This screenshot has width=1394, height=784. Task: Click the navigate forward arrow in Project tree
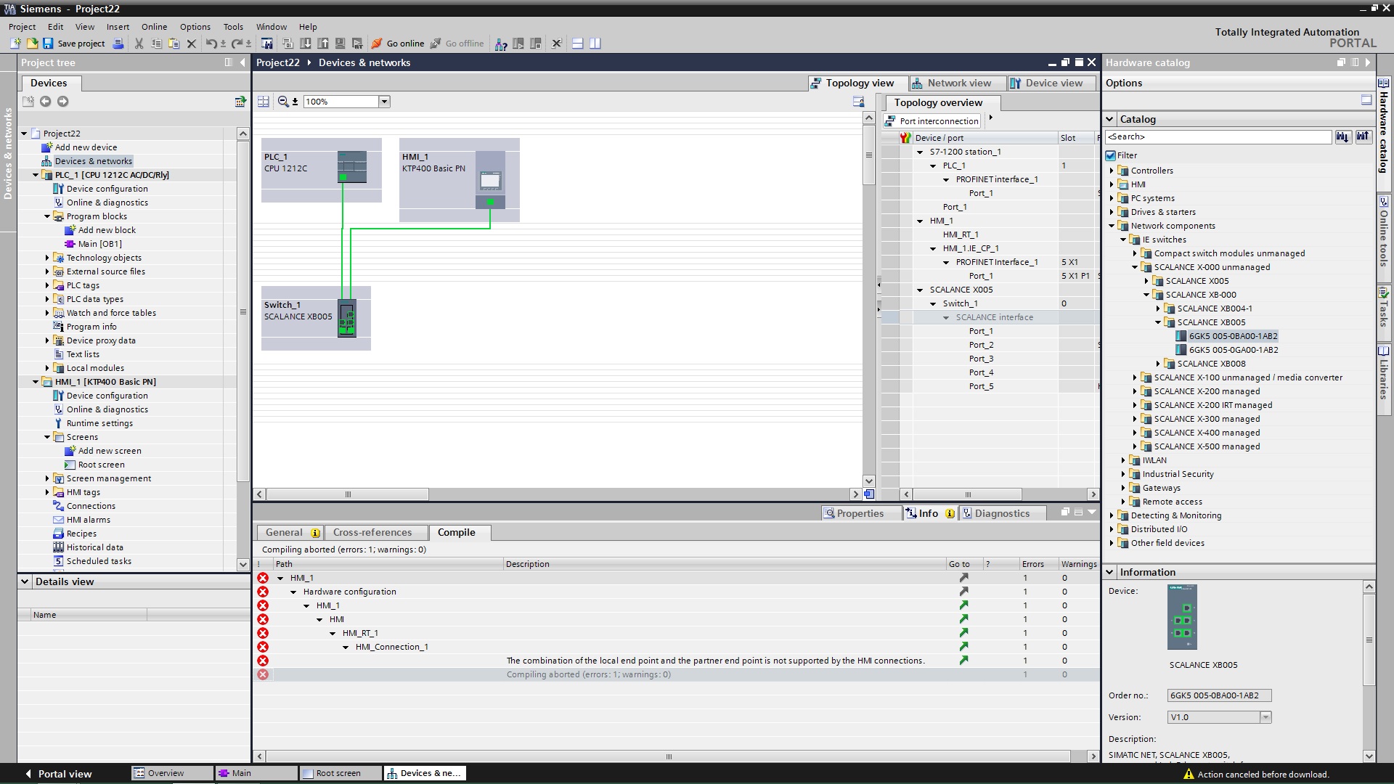63,102
